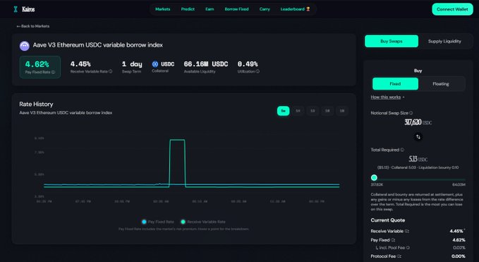The width and height of the screenshot is (479, 262).
Task: Click the 5.13 USDC total required value
Action: (x=418, y=160)
